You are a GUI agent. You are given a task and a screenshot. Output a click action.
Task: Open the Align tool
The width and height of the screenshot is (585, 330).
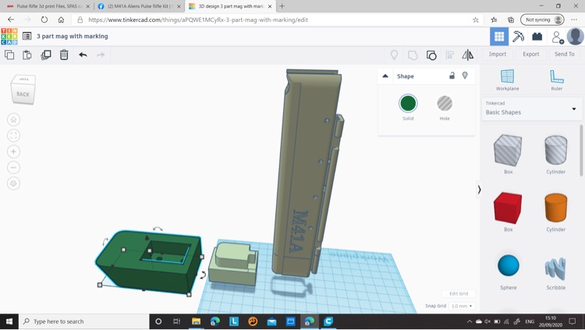[x=450, y=55]
